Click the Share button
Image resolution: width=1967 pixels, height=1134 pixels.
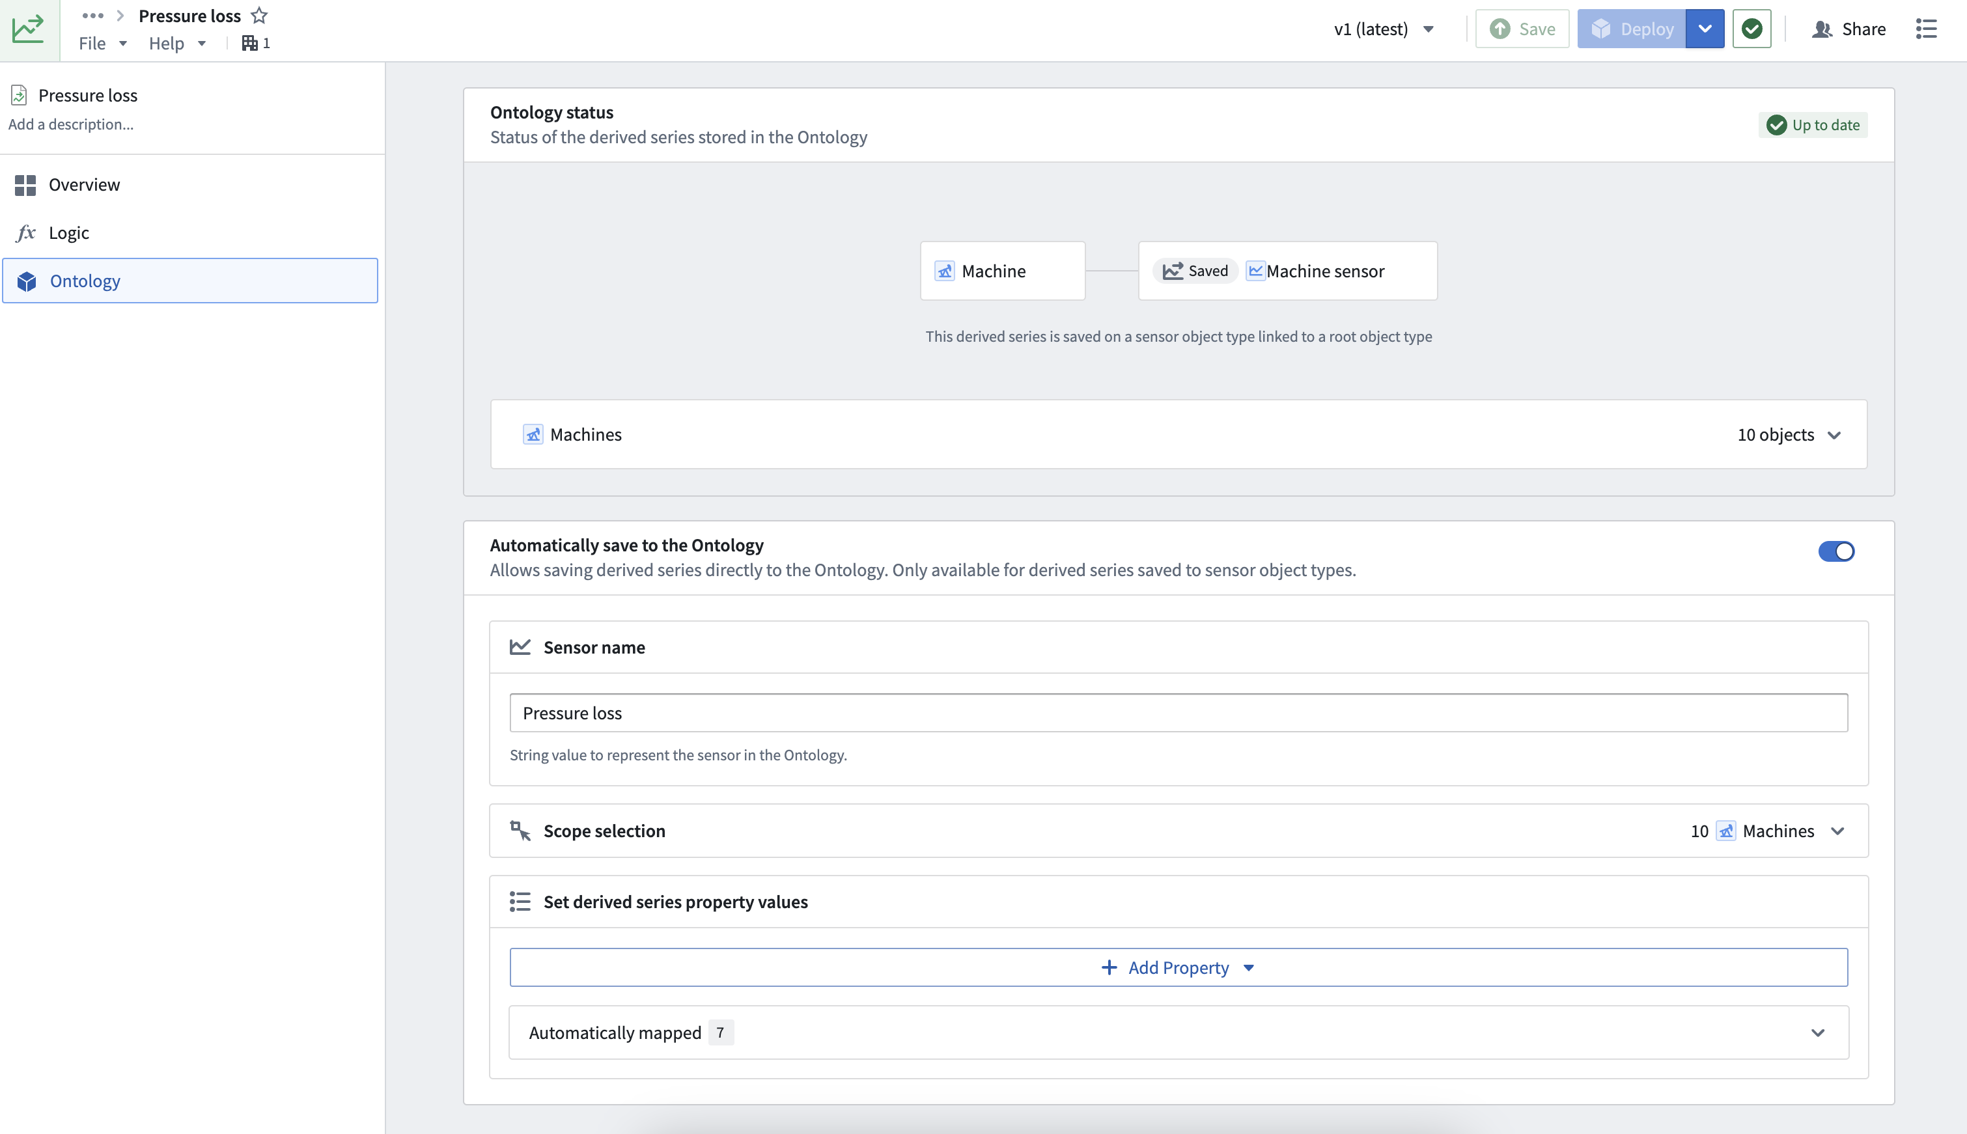pyautogui.click(x=1848, y=29)
